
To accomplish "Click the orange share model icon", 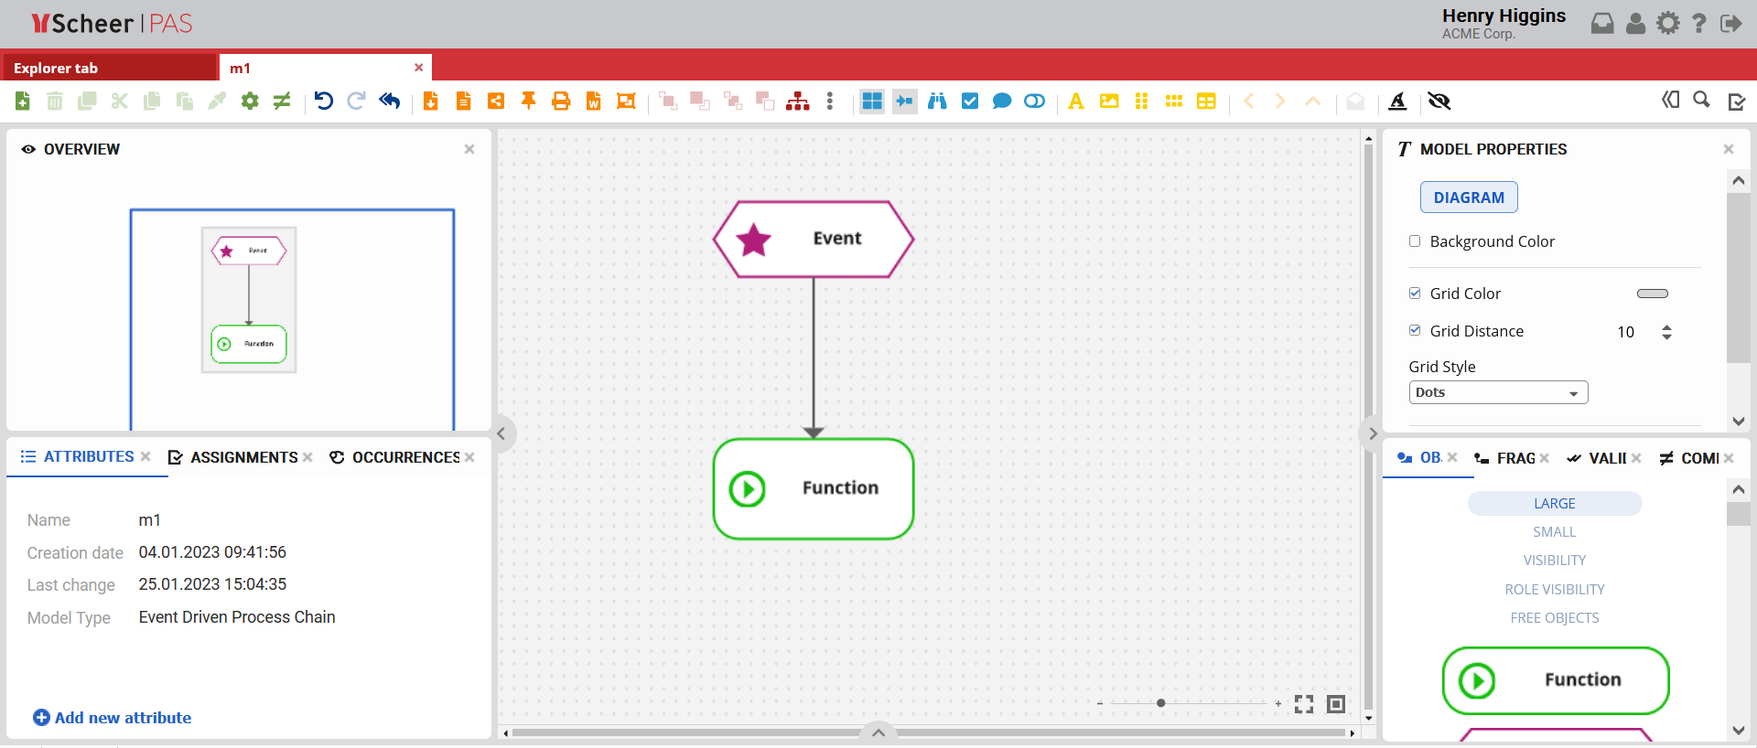I will (496, 101).
